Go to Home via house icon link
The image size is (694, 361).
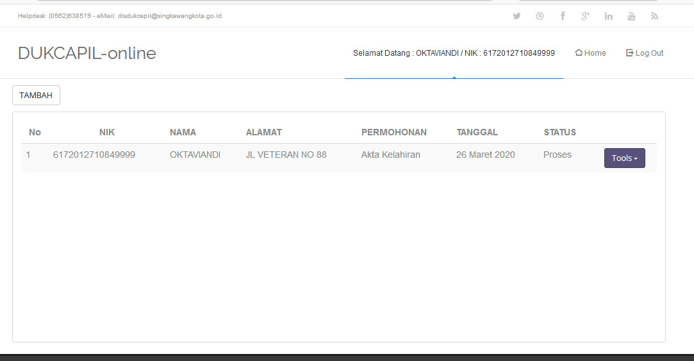tap(590, 53)
